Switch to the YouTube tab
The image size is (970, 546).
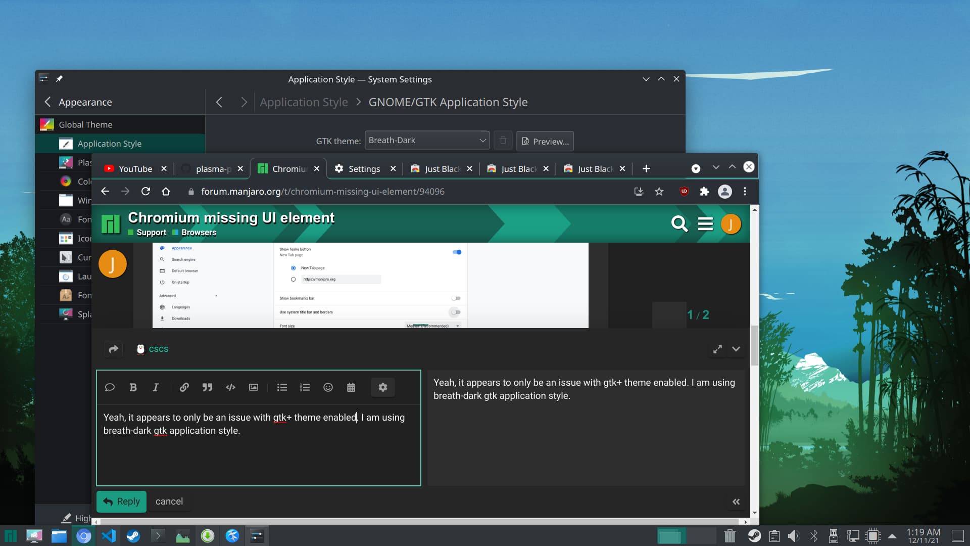click(134, 169)
